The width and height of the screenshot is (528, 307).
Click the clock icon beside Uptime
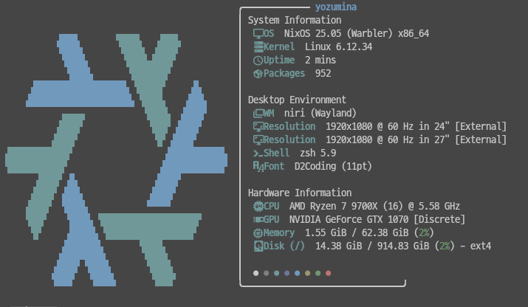258,61
